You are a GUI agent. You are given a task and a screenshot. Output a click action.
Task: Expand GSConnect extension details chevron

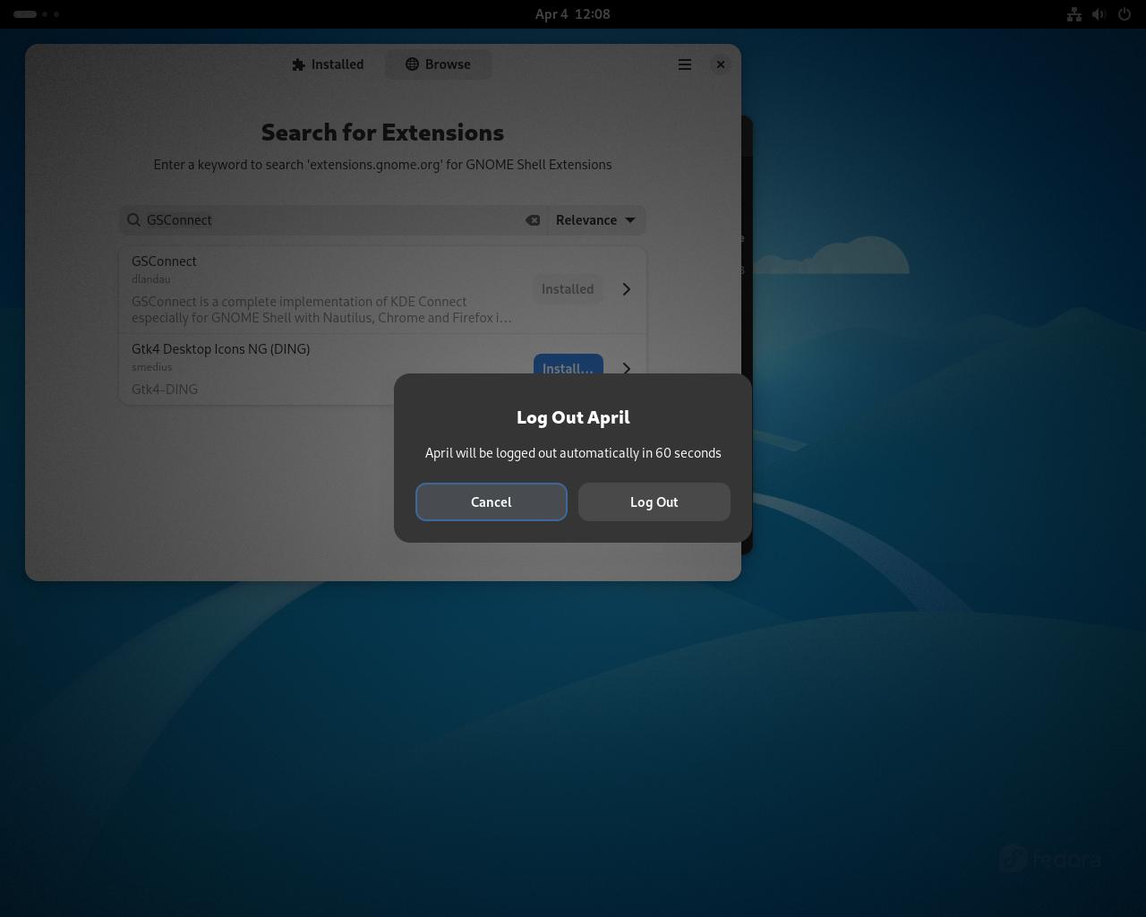pyautogui.click(x=627, y=289)
